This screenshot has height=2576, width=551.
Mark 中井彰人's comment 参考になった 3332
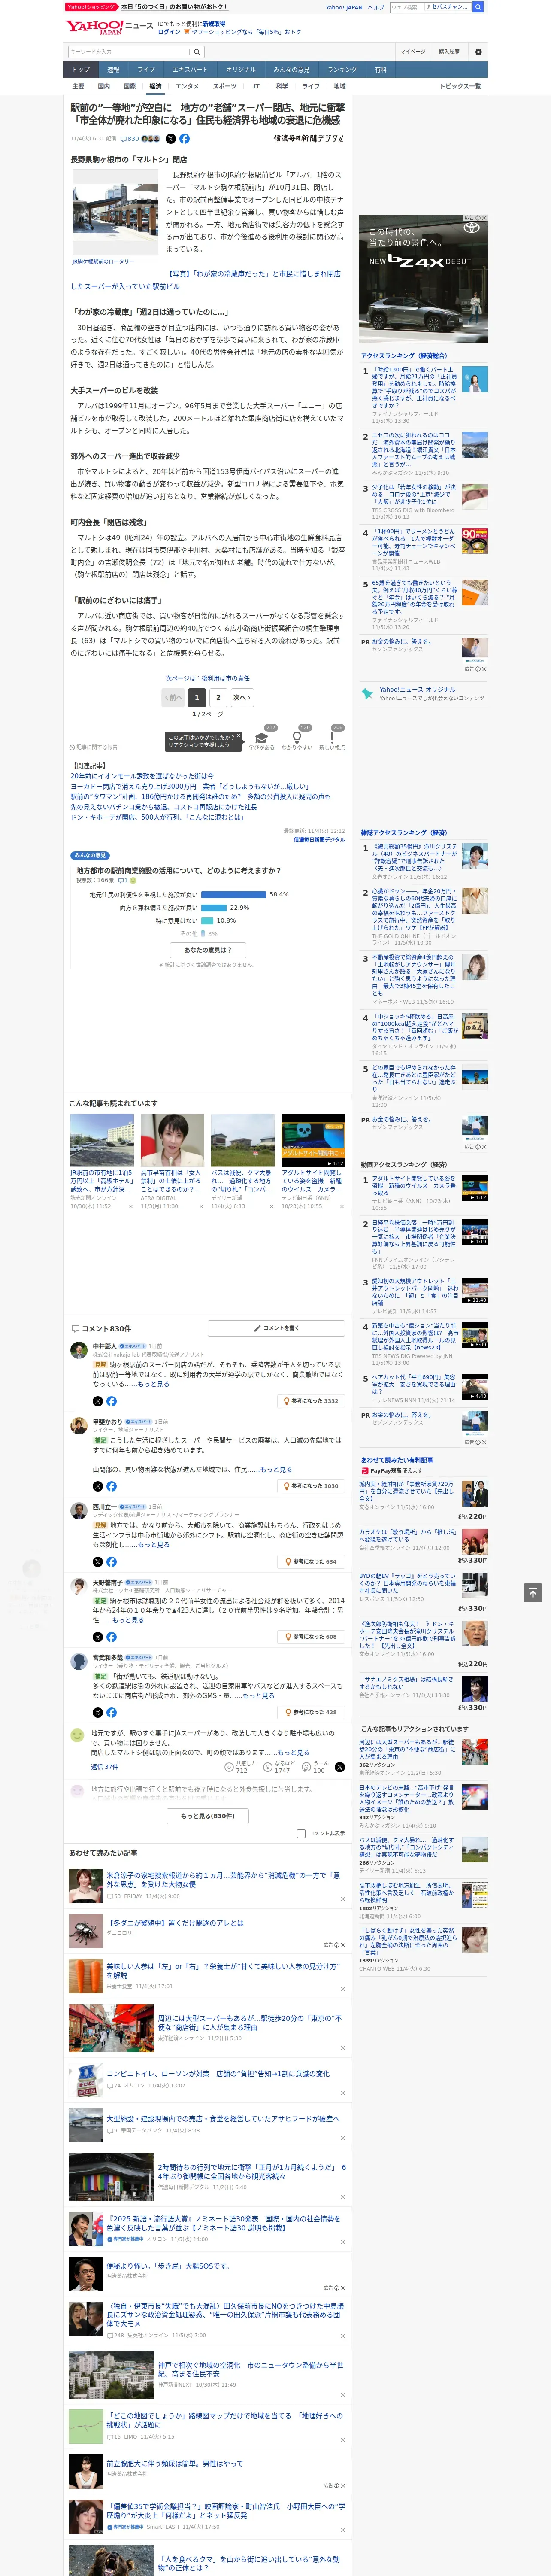311,1401
